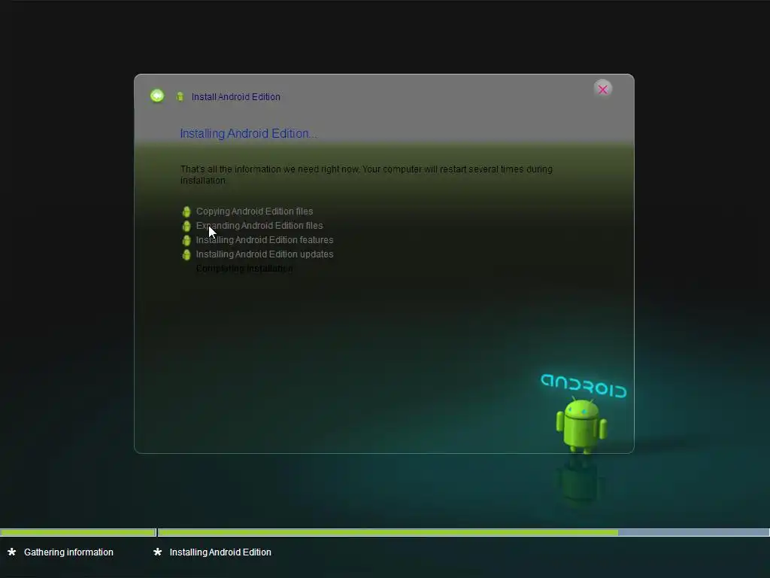Click the 'Gathering information' stage label
The image size is (770, 578).
click(68, 552)
